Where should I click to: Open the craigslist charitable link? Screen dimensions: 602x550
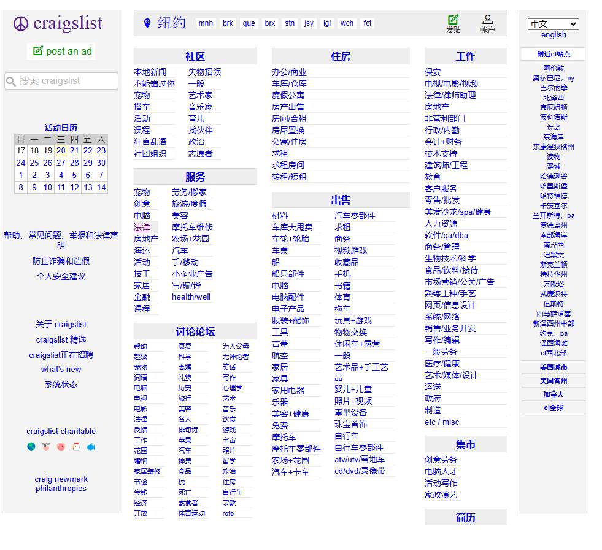click(x=61, y=432)
